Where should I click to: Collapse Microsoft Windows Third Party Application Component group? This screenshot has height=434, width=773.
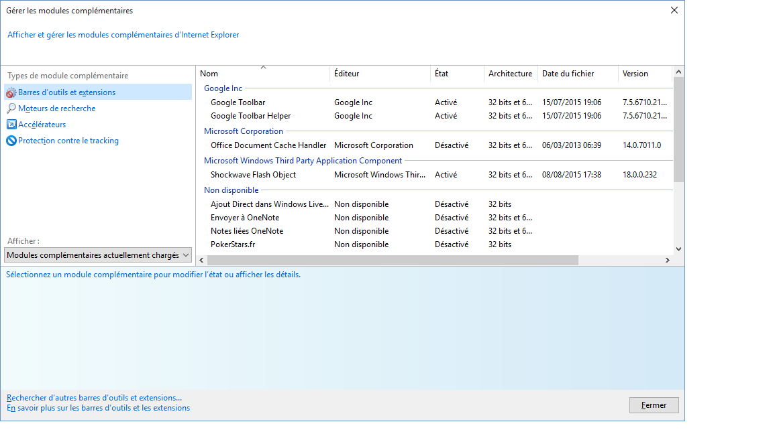pos(303,161)
